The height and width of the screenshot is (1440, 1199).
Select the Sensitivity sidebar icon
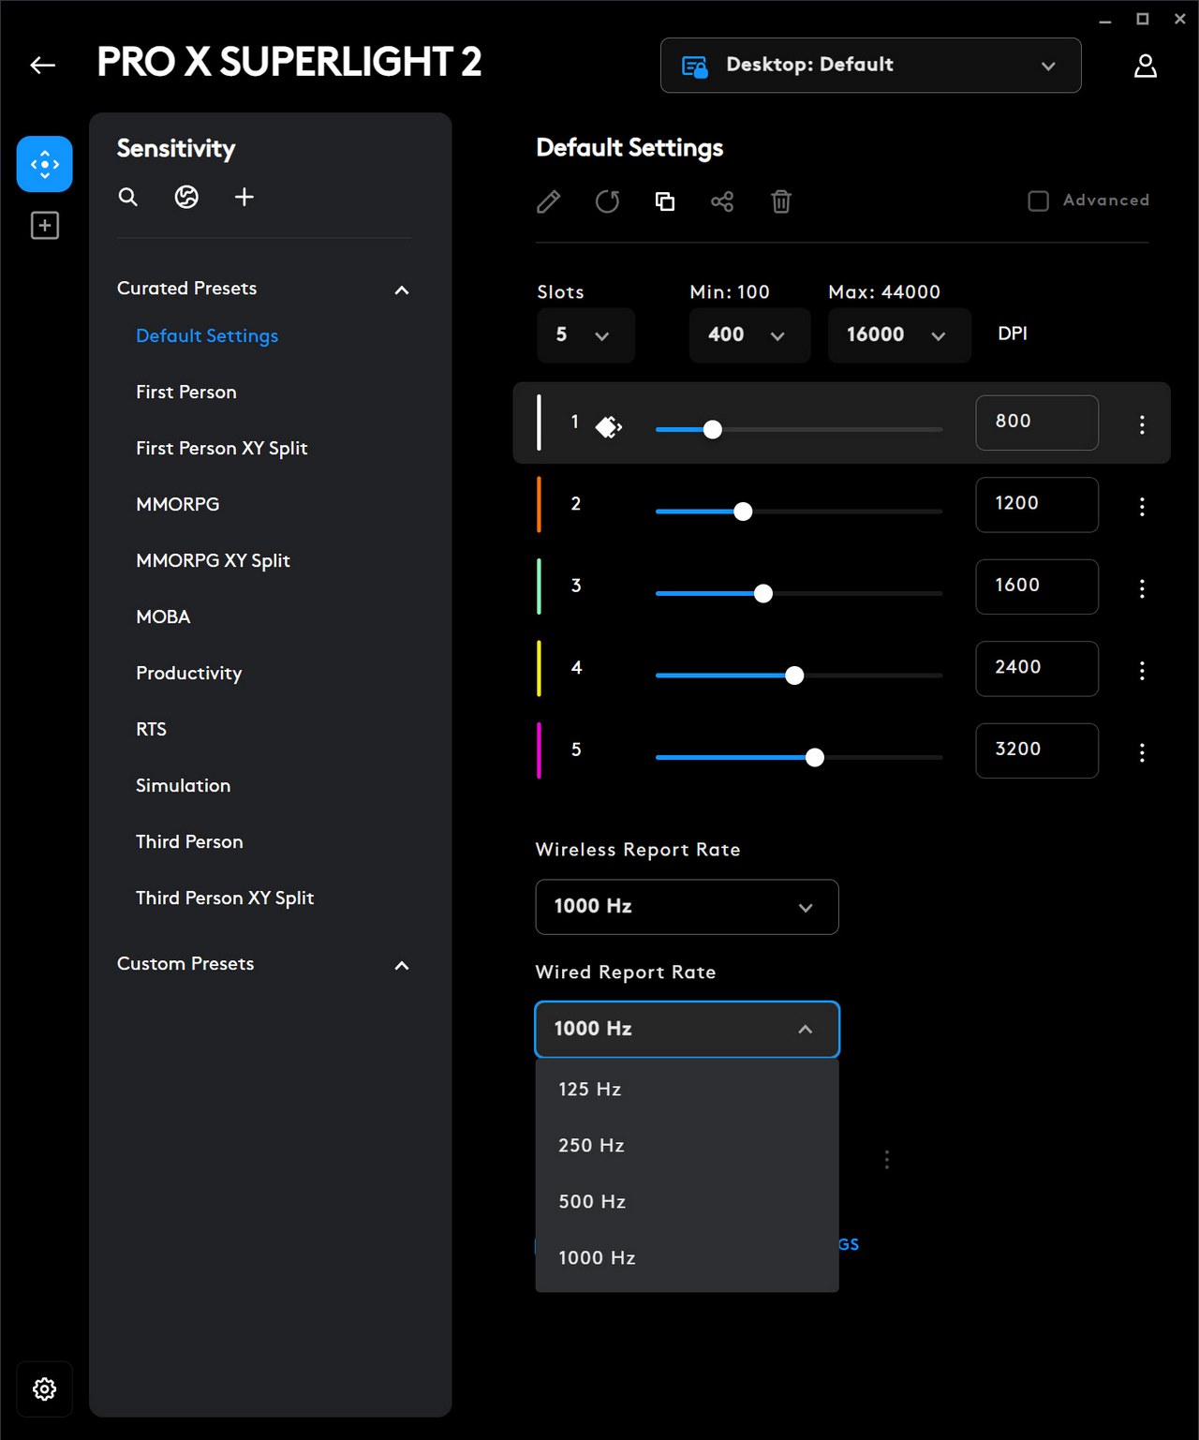pos(44,164)
